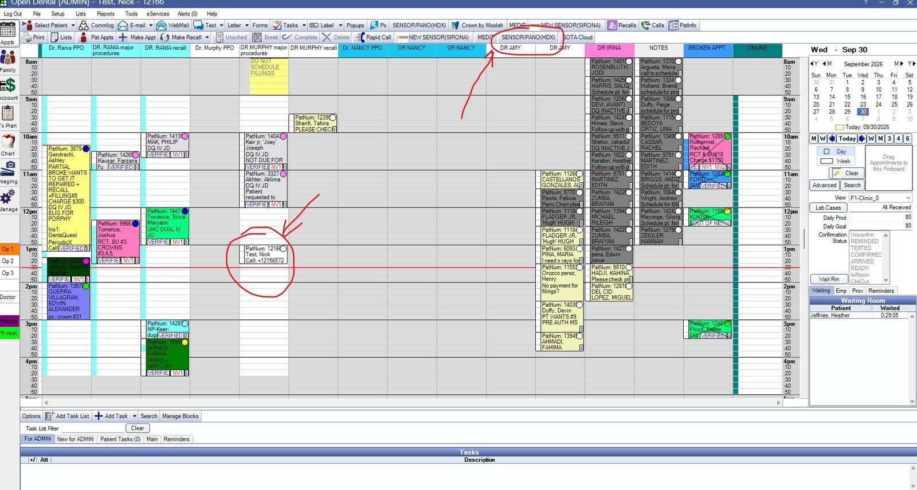Viewport: 917px width, 490px height.
Task: Open the Setup menu
Action: tap(58, 14)
